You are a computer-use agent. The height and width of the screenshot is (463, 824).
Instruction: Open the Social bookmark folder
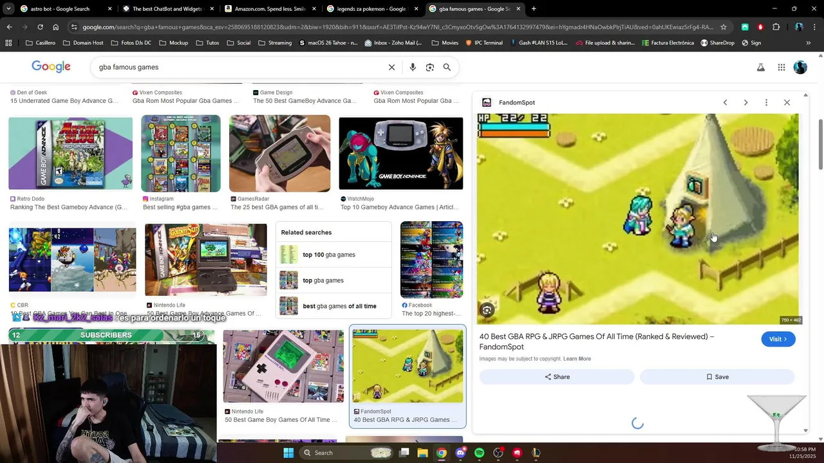tap(238, 43)
